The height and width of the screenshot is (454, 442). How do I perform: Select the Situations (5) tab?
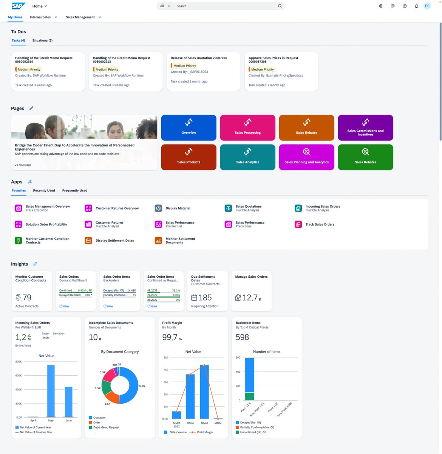(x=42, y=40)
